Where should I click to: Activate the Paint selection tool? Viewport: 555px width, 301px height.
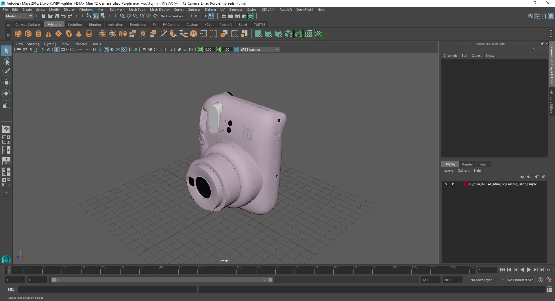point(6,72)
